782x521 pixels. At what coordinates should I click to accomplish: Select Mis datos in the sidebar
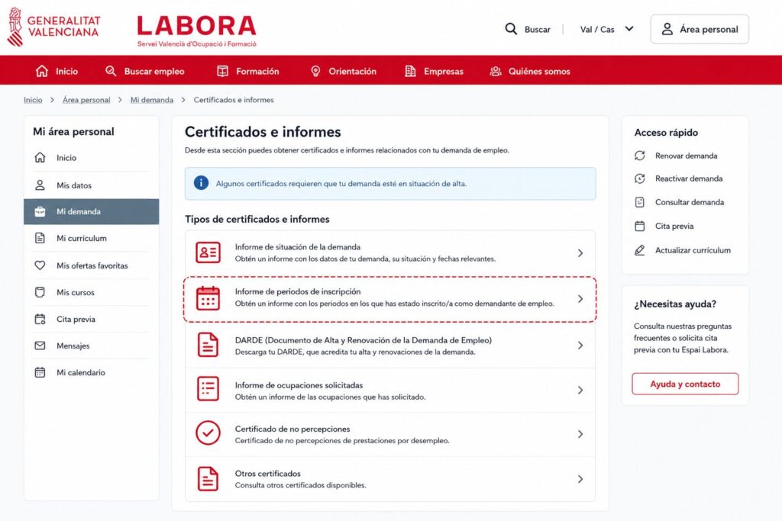tap(92, 185)
